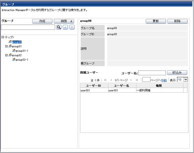Click the 作成 button
Image resolution: width=194 pixels, height=153 pixels.
42,21
